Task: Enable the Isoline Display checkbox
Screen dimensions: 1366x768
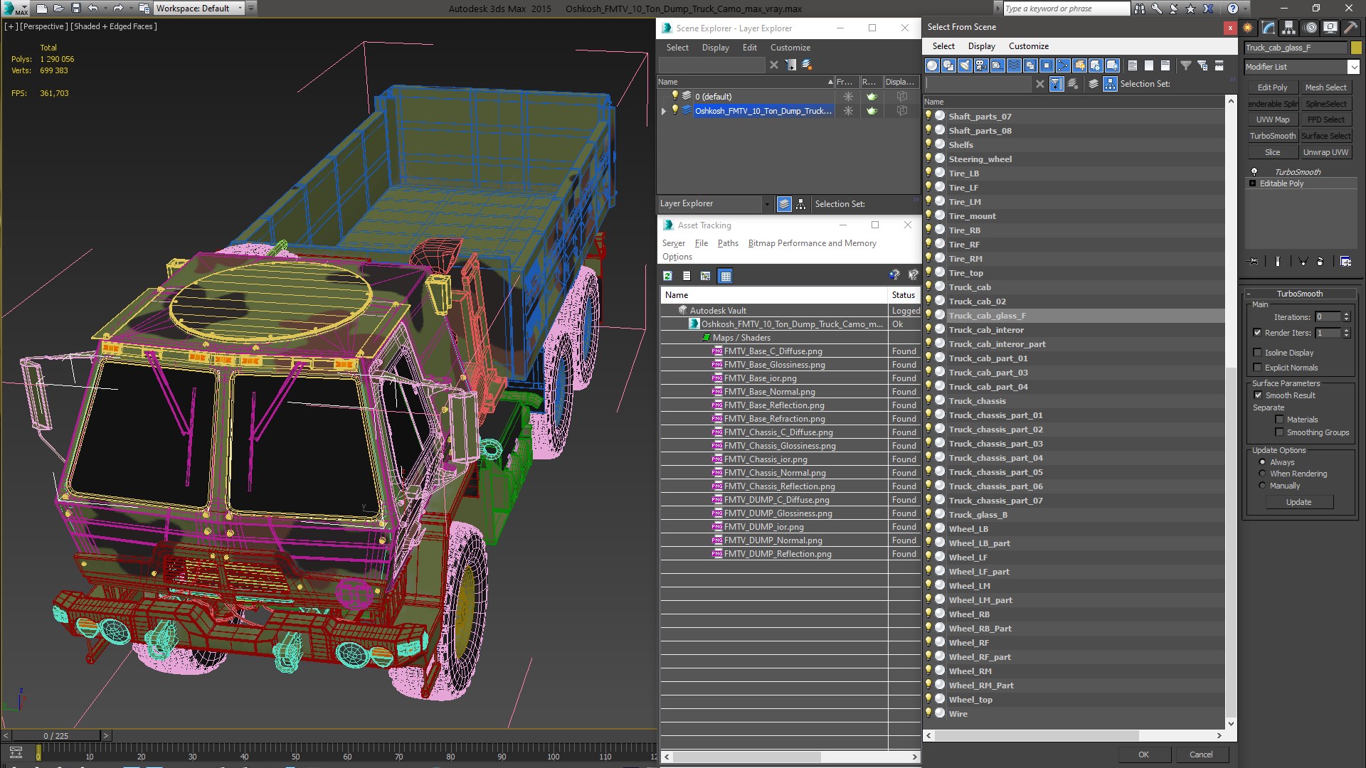Action: pos(1257,353)
